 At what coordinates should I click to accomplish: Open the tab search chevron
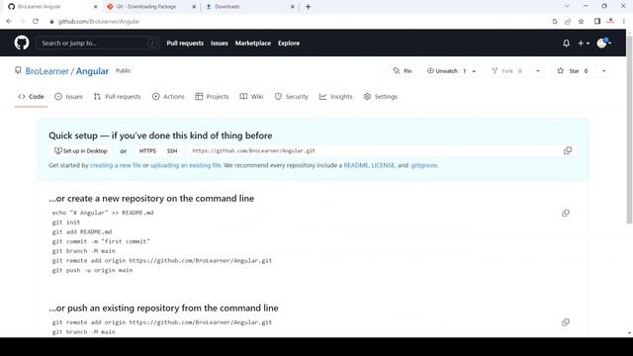coord(567,6)
